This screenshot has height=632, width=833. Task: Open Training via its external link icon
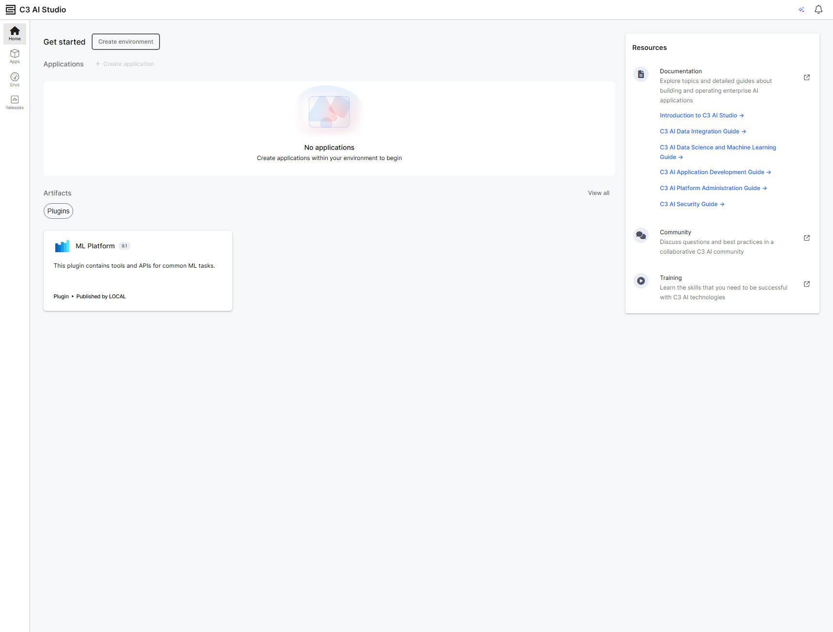[806, 284]
